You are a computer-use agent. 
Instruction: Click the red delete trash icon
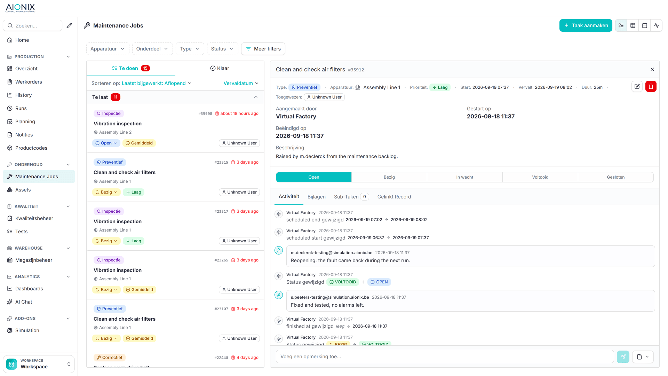pos(651,86)
